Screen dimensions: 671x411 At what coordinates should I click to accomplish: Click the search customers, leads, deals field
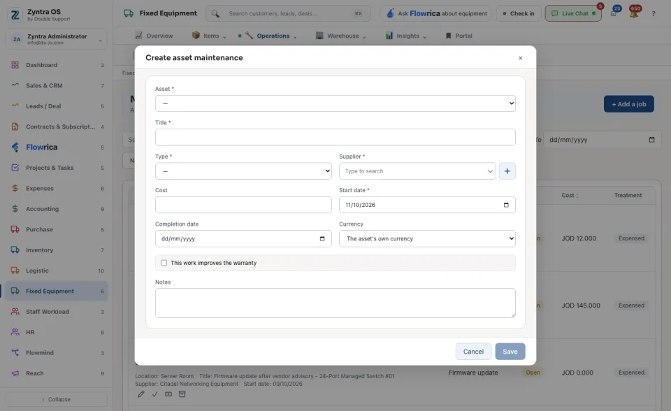(x=289, y=14)
